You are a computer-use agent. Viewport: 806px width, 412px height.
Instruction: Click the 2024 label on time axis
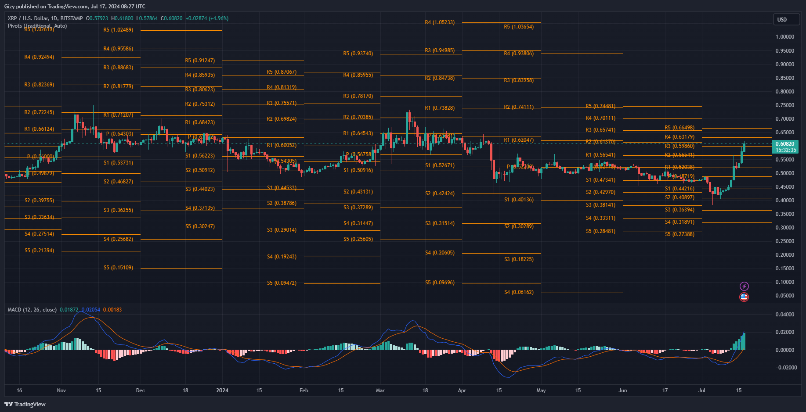tap(222, 391)
